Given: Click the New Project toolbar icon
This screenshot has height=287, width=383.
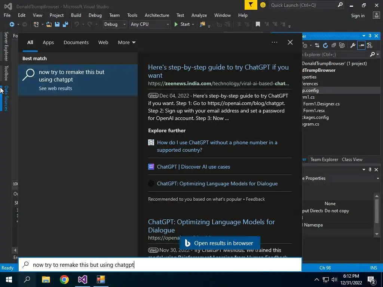Looking at the screenshot, I should [x=36, y=24].
